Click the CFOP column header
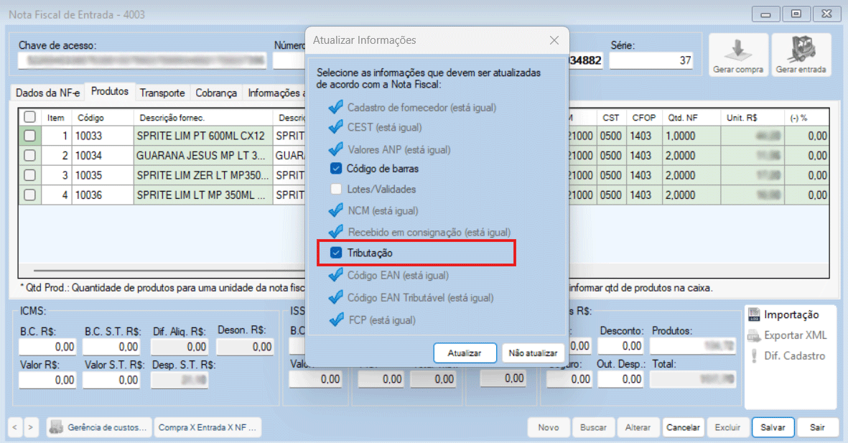Viewport: 848px width, 443px height. 643,117
